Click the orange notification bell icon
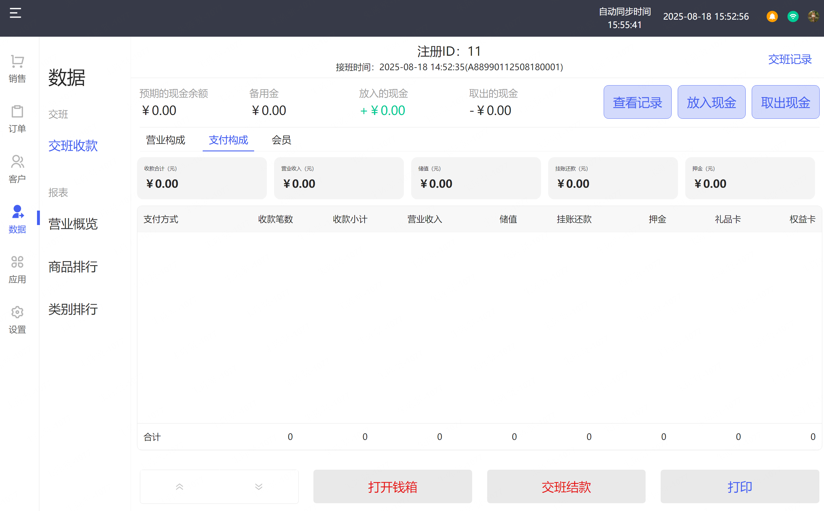Viewport: 824px width, 511px height. coord(772,16)
